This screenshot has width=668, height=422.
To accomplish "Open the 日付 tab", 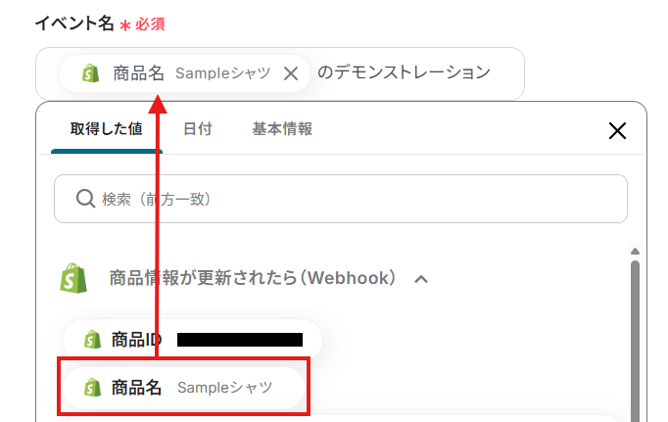I will coord(197,128).
